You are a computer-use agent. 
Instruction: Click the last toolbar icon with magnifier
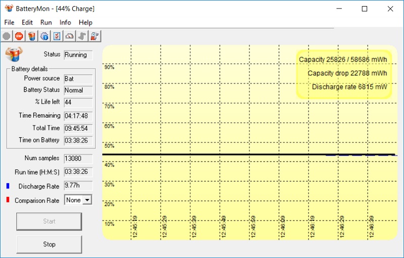point(95,36)
